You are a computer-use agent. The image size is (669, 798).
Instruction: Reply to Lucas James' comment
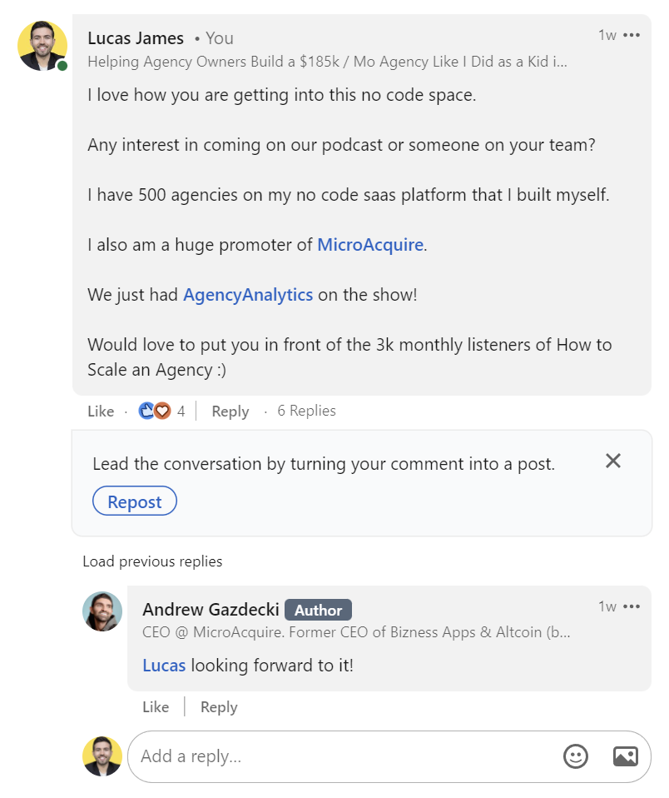[x=230, y=411]
